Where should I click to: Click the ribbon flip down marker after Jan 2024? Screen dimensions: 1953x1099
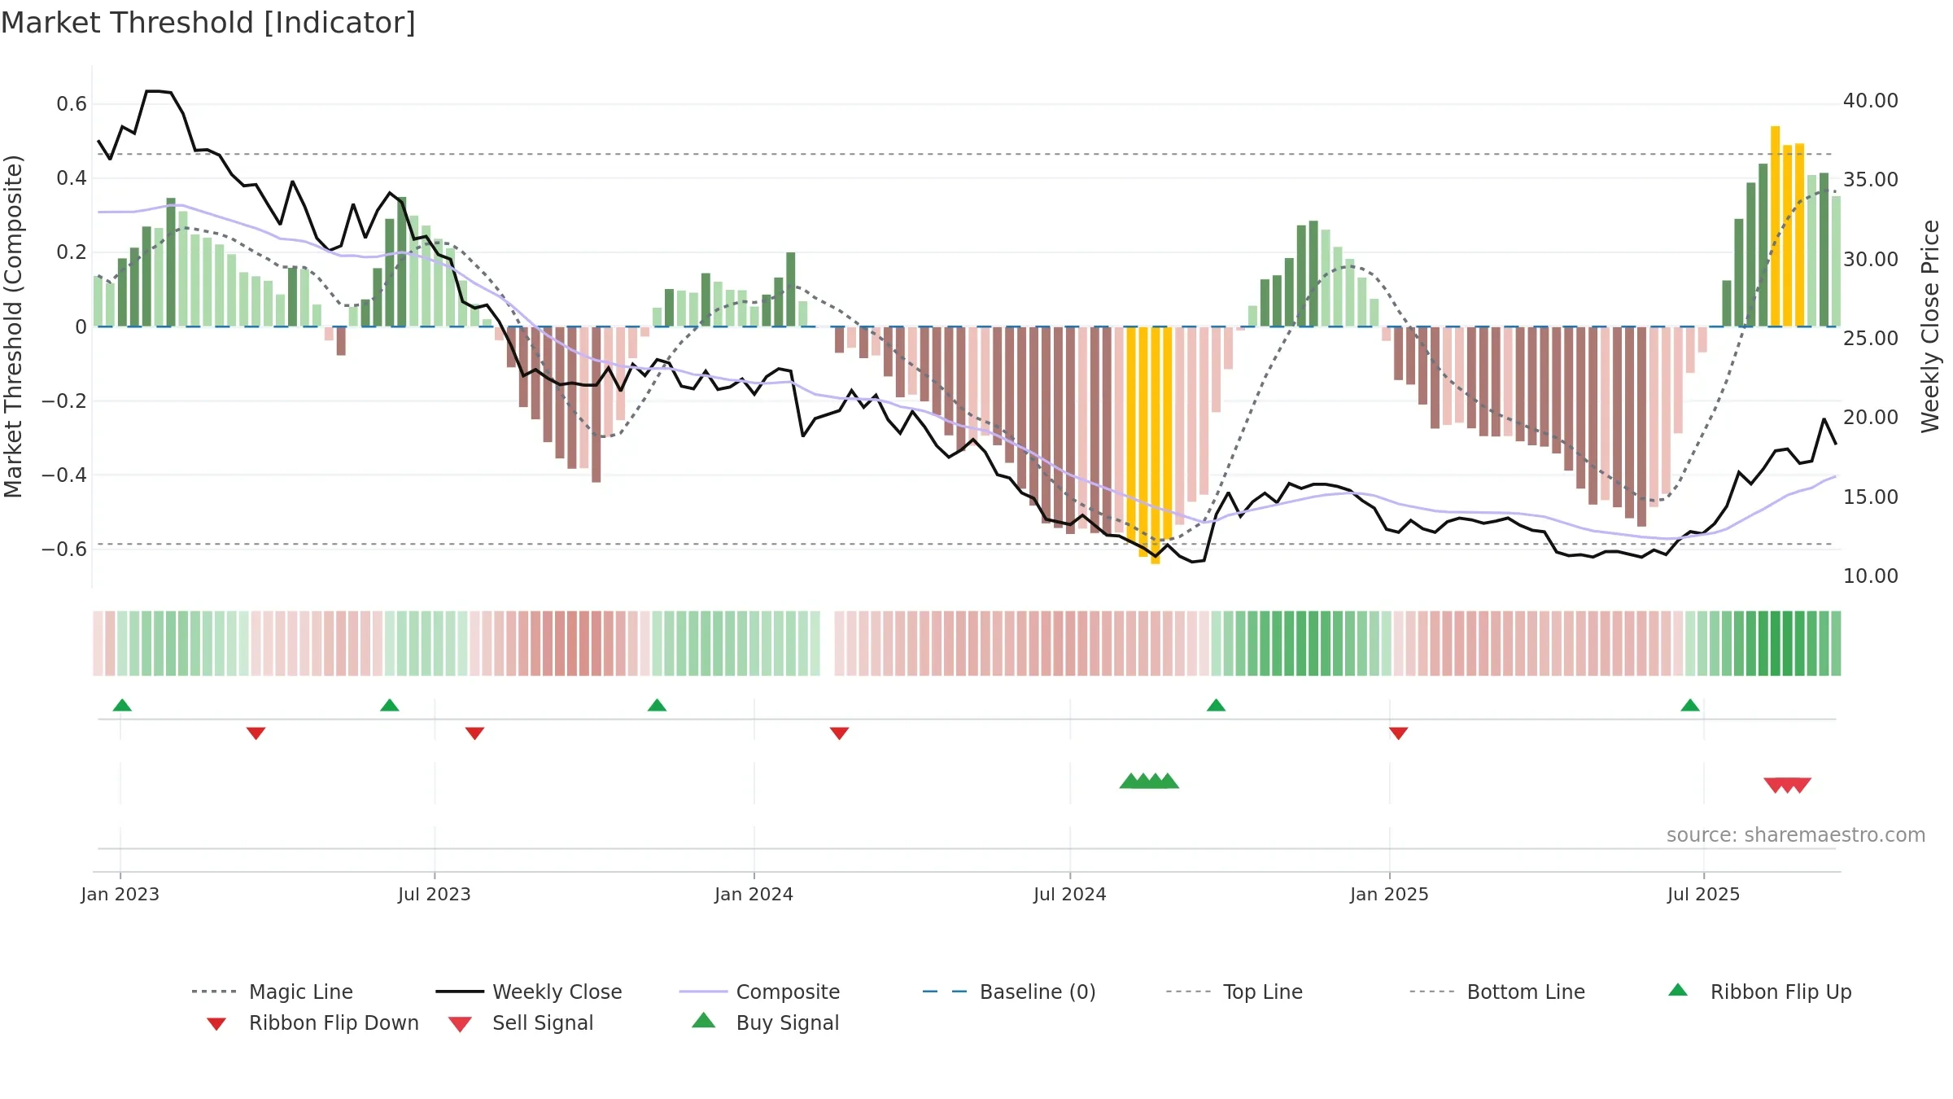[x=840, y=733]
